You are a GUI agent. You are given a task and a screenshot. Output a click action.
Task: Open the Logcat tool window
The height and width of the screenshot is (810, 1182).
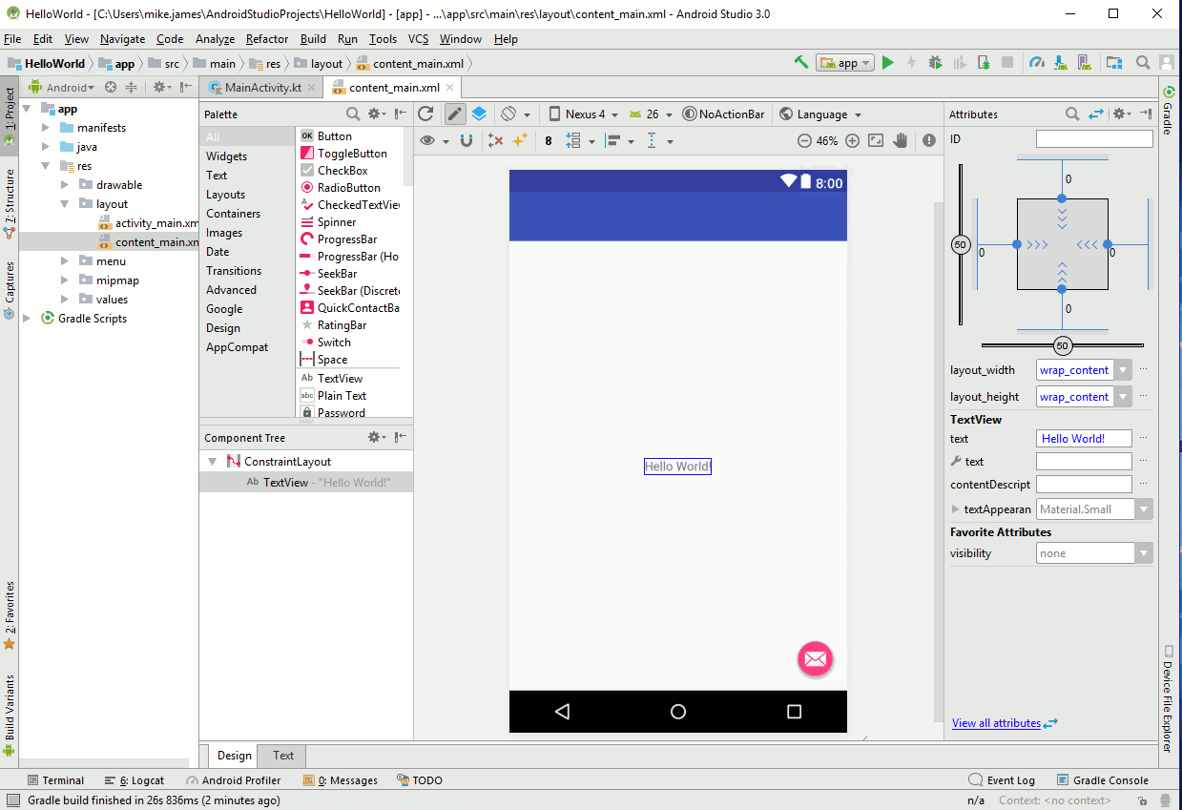coord(135,780)
